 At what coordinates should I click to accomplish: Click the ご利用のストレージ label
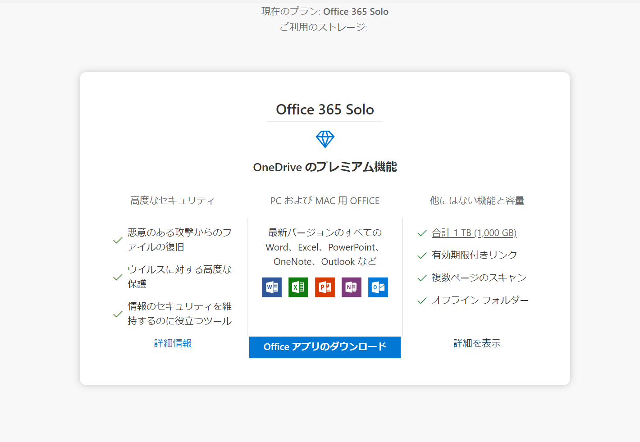click(323, 27)
